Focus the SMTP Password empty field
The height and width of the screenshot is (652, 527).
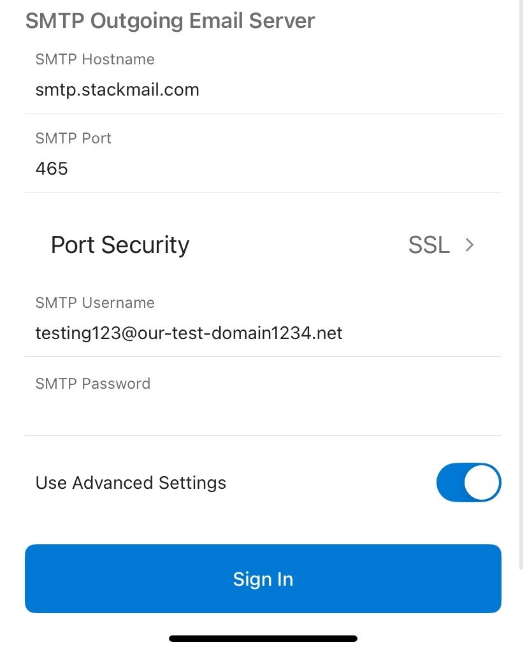click(263, 411)
